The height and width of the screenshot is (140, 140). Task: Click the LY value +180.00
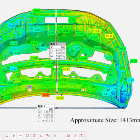coord(61,53)
